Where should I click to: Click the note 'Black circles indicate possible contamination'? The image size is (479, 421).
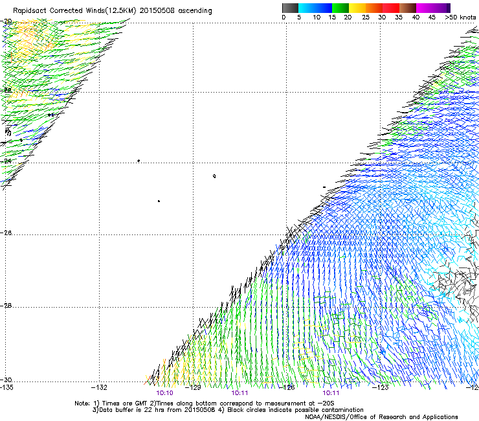295,410
